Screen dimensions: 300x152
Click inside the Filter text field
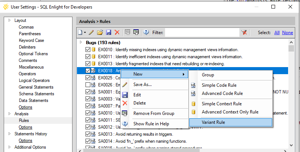(202, 32)
